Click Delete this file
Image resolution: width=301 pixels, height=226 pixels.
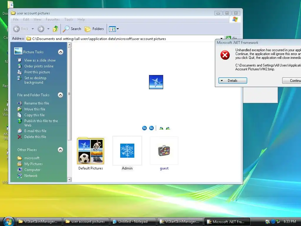click(35, 137)
